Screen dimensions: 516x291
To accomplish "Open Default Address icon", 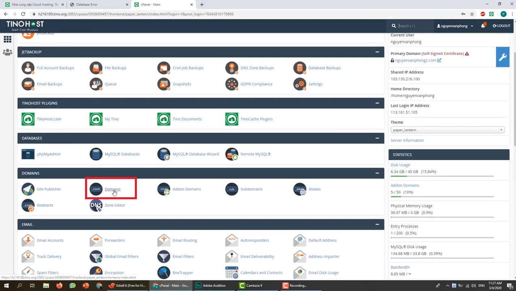I will (x=300, y=240).
